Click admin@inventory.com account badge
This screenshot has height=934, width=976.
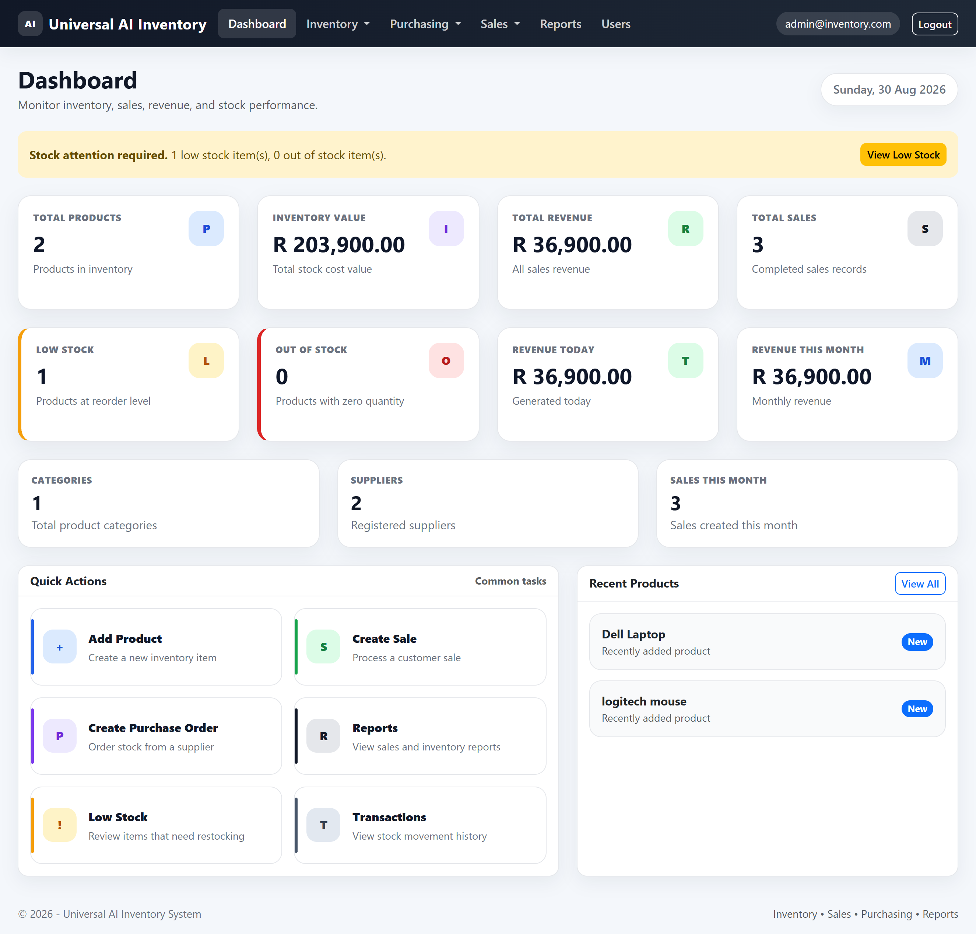[838, 24]
